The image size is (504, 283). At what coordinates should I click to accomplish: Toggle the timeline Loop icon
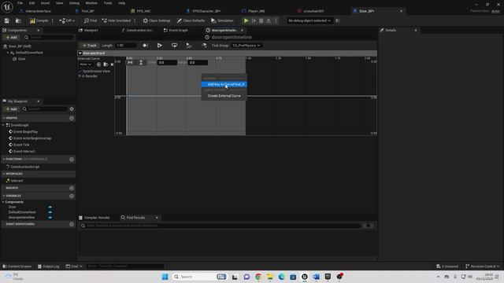tap(175, 46)
